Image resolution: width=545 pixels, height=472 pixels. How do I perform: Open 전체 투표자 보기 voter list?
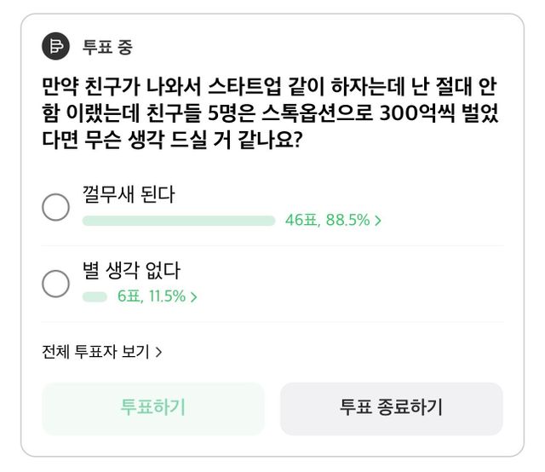[95, 351]
